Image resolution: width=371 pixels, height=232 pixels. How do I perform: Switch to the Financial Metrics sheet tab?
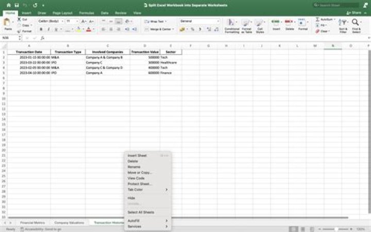(32, 223)
